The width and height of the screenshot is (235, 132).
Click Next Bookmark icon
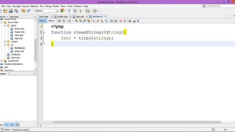(102, 21)
